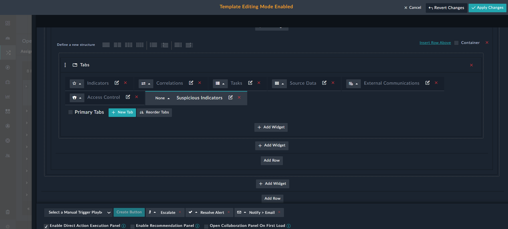Click Create Button
This screenshot has width=508, height=229.
point(129,212)
